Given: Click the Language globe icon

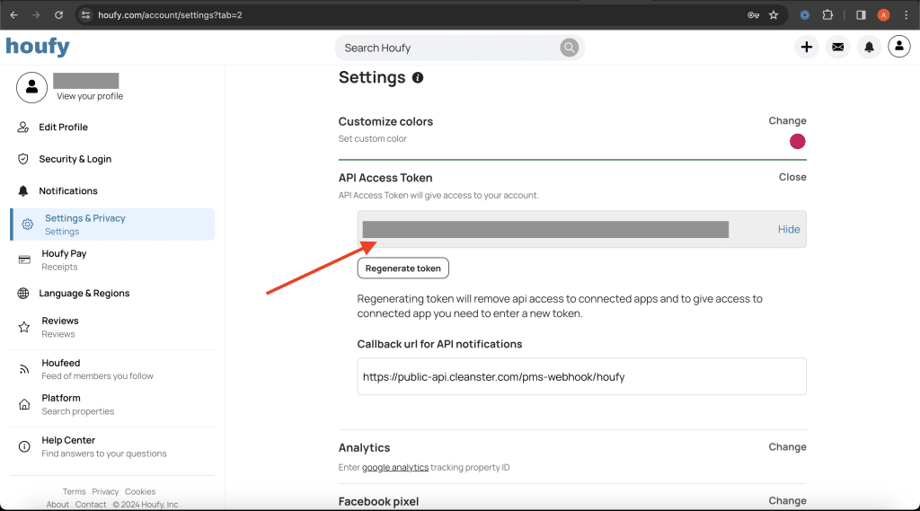Looking at the screenshot, I should click(22, 294).
